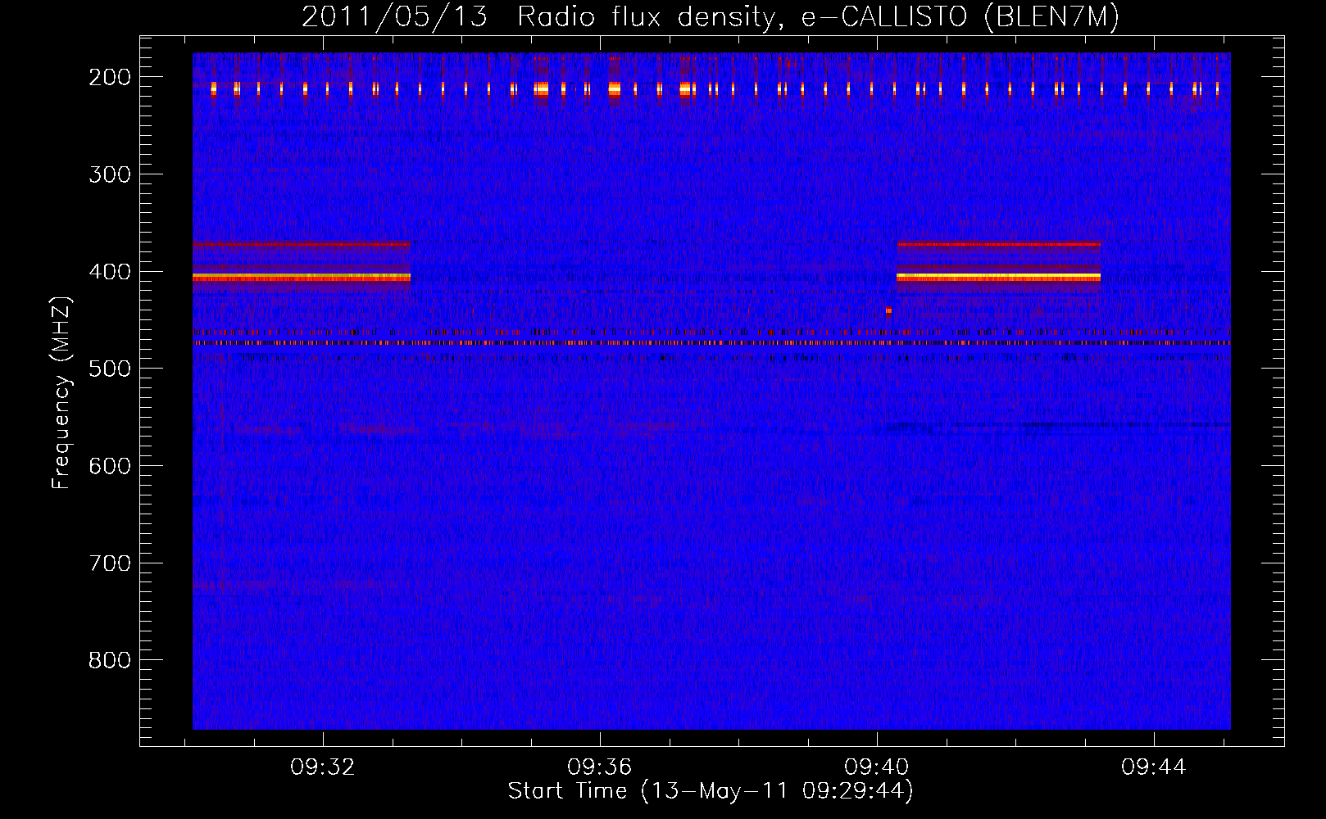Click the 09:36 time tick label
The width and height of the screenshot is (1326, 819).
click(600, 767)
